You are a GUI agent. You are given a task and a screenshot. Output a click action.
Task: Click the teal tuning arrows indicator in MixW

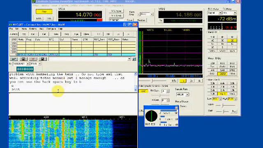coord(25,69)
